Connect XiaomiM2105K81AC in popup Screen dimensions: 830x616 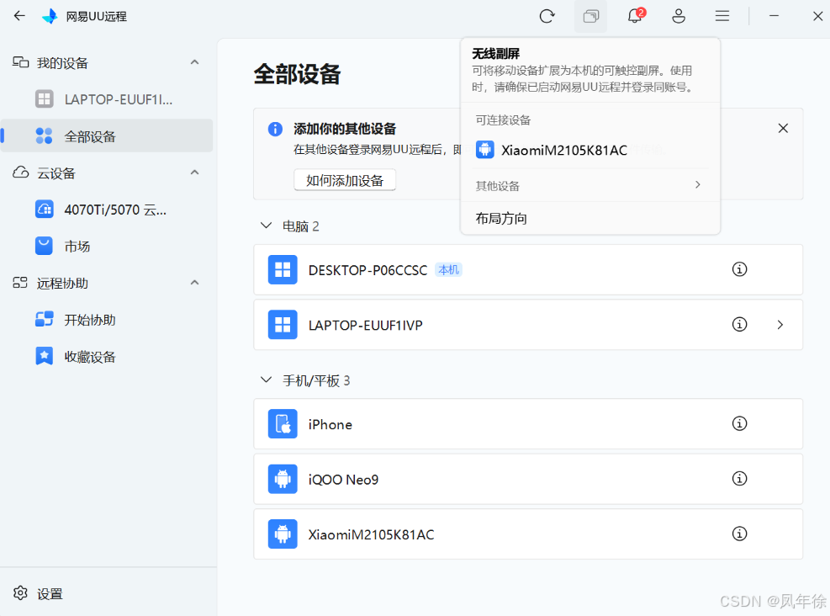(590, 151)
